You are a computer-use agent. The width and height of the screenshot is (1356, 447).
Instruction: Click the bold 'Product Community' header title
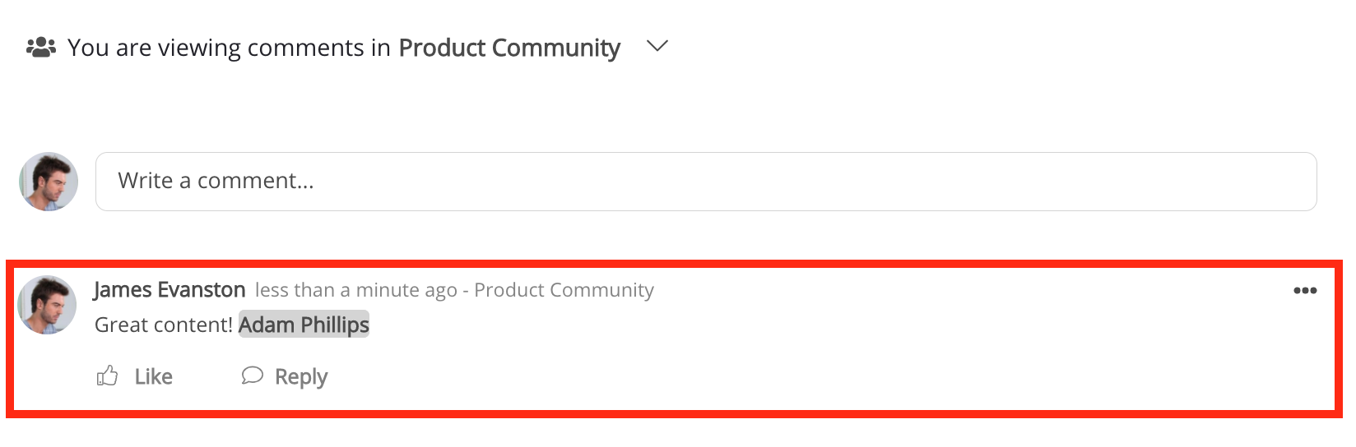tap(509, 48)
